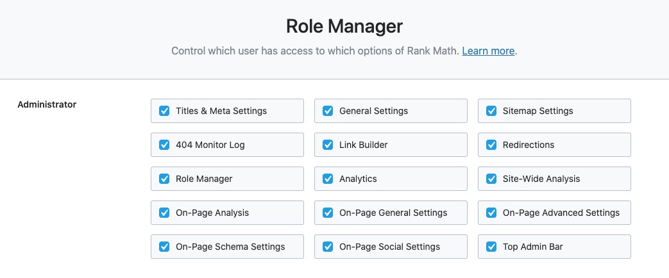The image size is (669, 278).
Task: Disable Site-Wide Analysis access
Action: [x=491, y=179]
